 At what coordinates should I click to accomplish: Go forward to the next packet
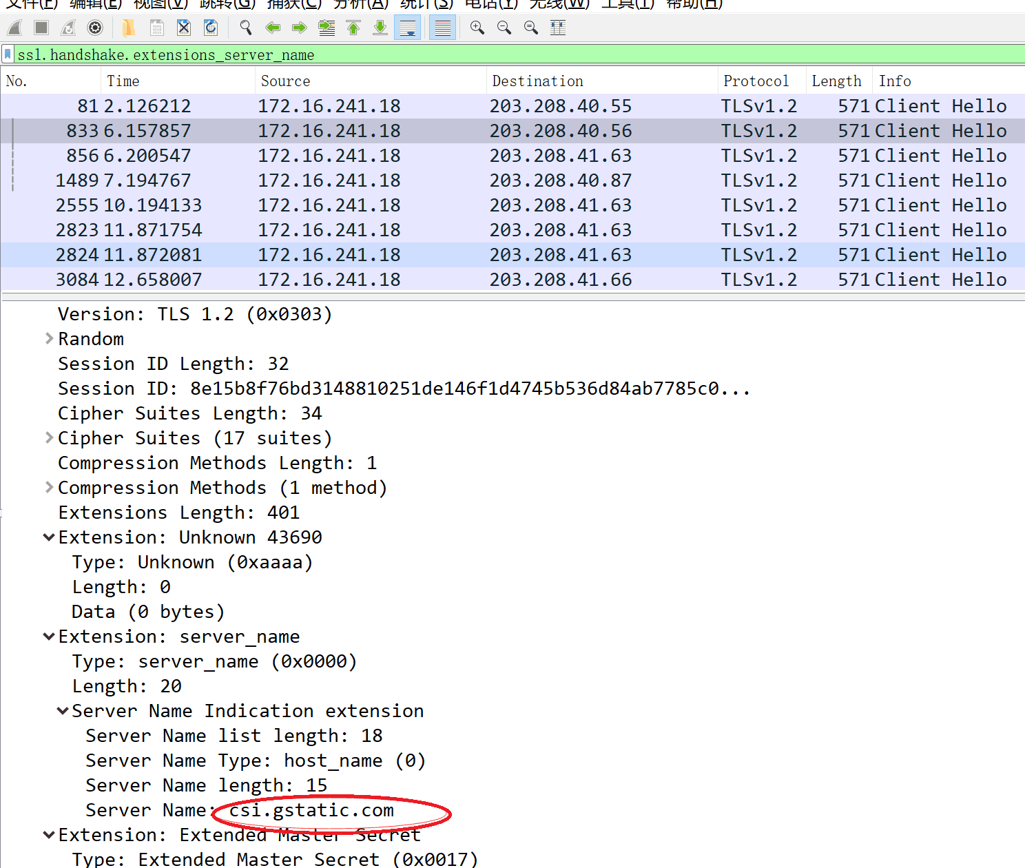(299, 28)
